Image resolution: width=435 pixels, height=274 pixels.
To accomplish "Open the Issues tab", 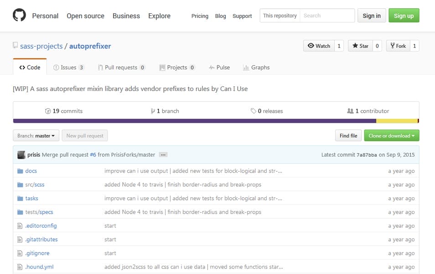I will [x=68, y=67].
